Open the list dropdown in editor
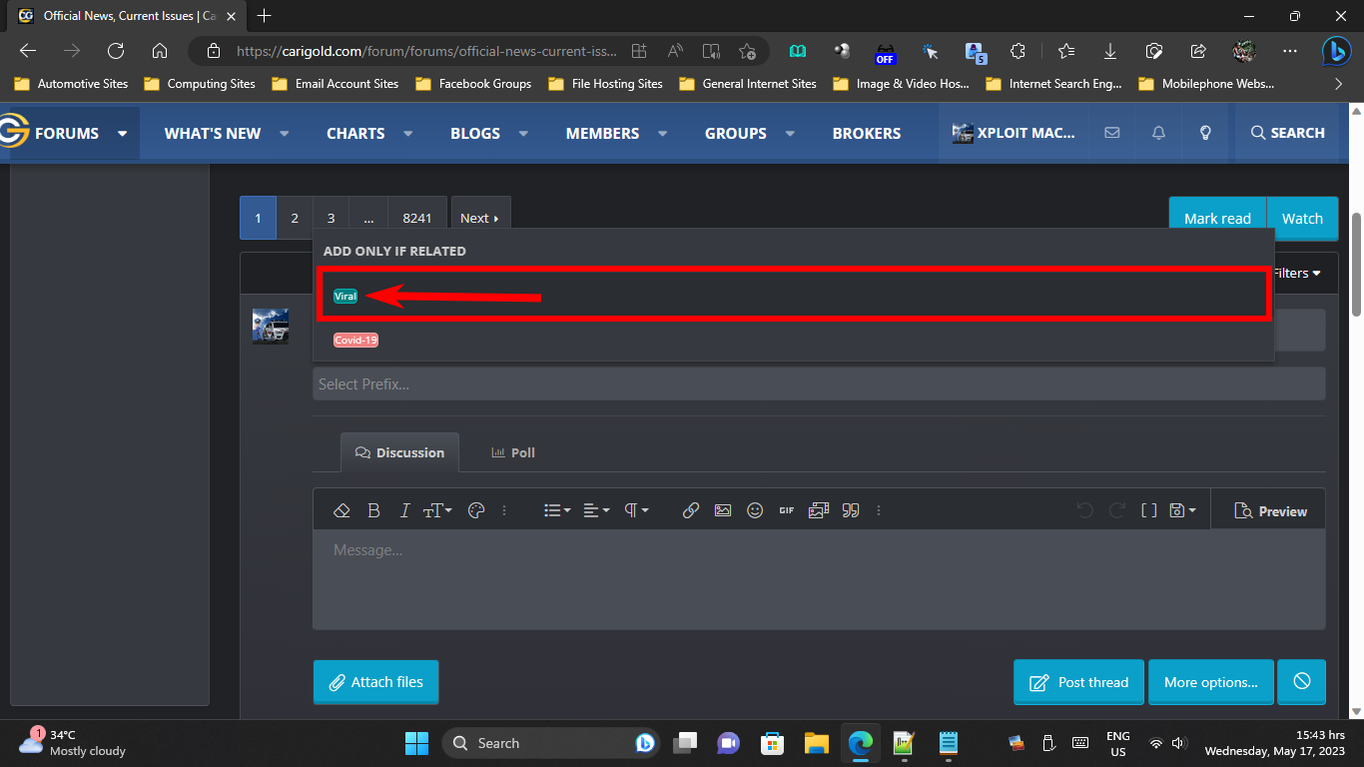The width and height of the screenshot is (1364, 767). (557, 510)
